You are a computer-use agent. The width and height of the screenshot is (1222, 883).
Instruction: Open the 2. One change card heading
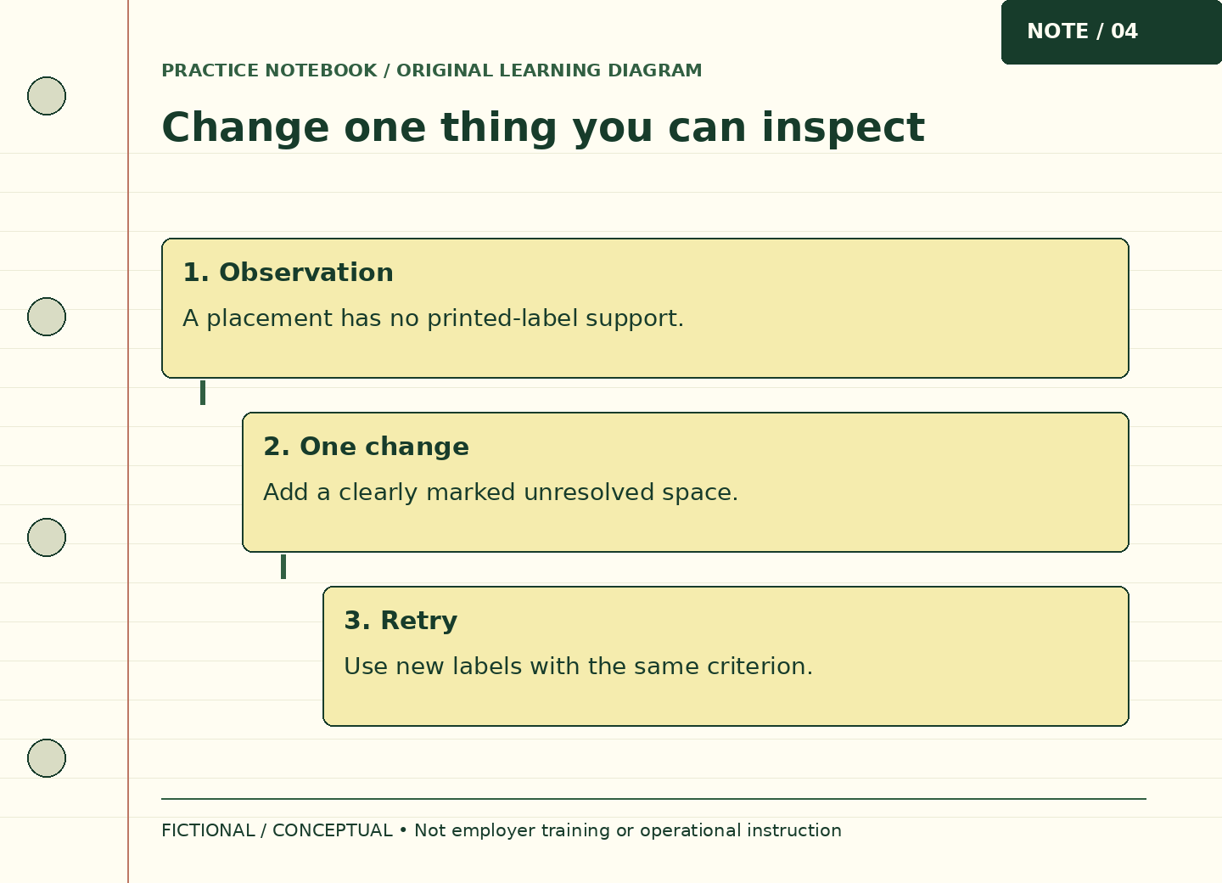[366, 447]
